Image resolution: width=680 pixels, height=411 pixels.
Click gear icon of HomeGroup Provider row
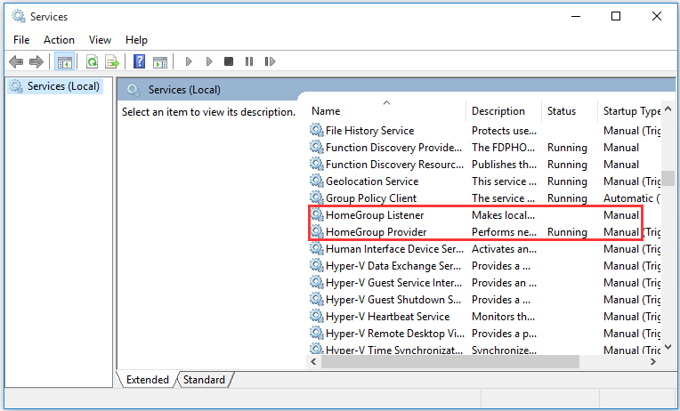click(317, 231)
